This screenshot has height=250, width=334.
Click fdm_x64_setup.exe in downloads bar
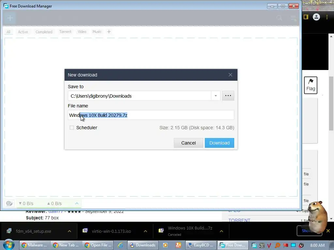click(33, 231)
